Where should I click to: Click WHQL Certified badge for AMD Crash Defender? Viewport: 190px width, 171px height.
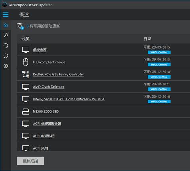click(x=159, y=89)
